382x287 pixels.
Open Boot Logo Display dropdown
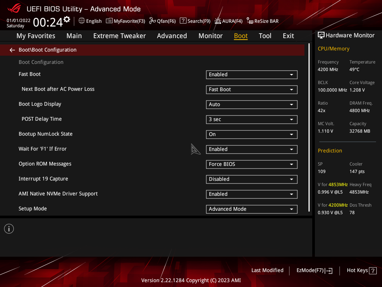252,105
